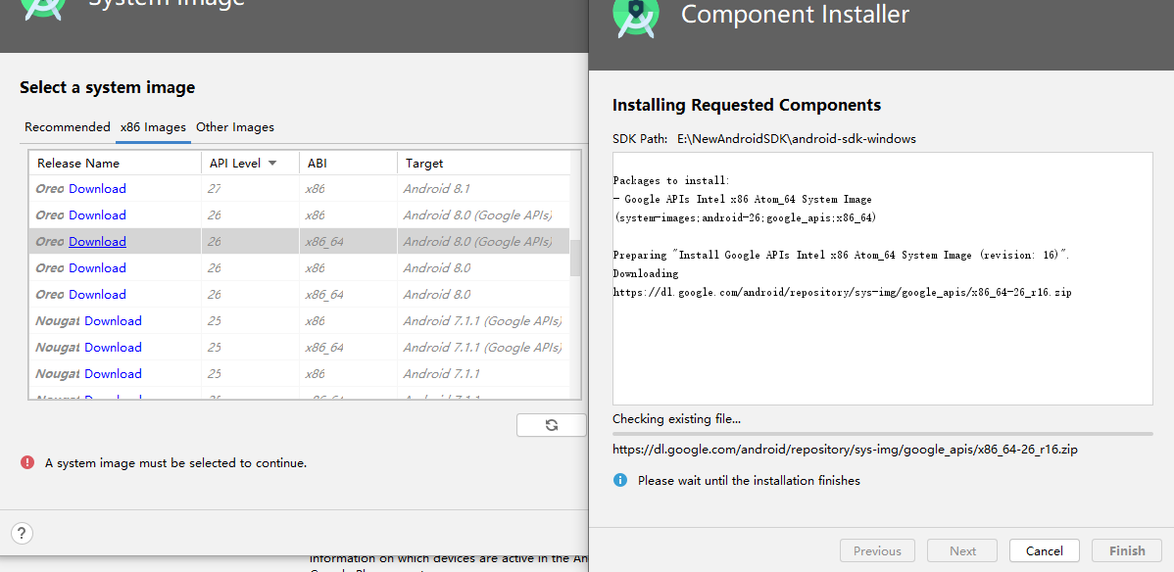Switch to the Recommended tab
1174x572 pixels.
pyautogui.click(x=68, y=127)
